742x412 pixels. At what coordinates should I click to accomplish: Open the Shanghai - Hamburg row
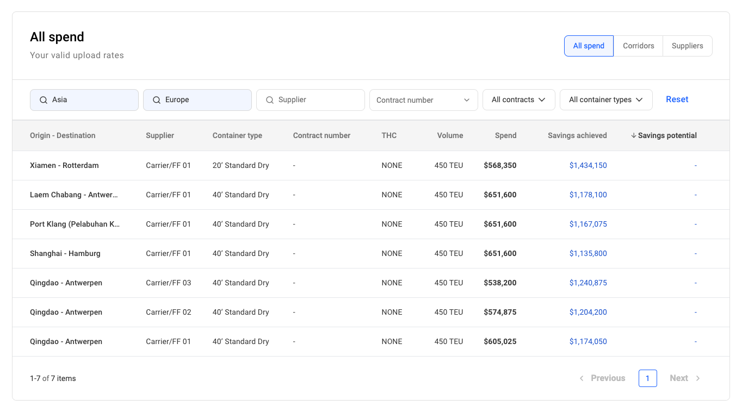tap(371, 253)
